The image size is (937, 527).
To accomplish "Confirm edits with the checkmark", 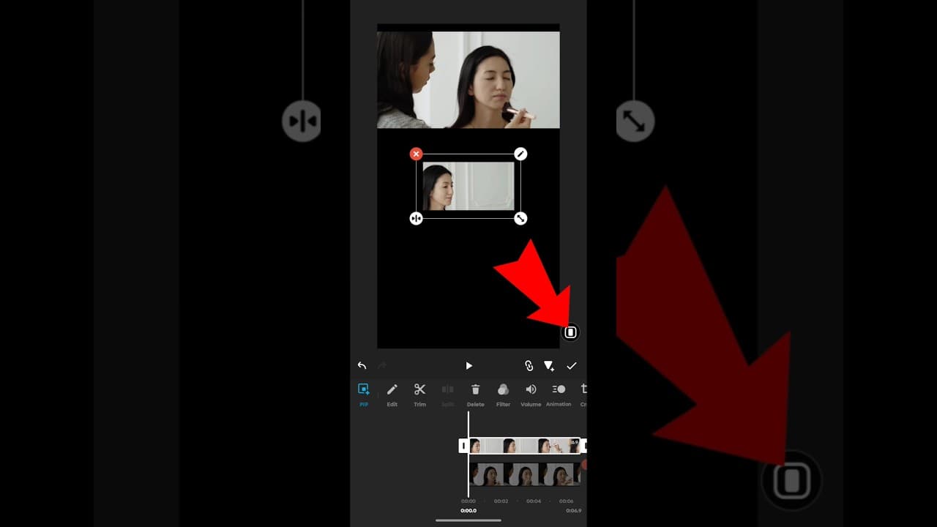I will point(572,365).
